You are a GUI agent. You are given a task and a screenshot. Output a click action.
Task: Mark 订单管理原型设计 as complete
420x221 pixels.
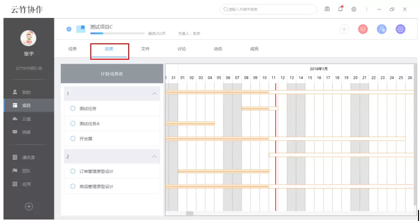coord(73,171)
